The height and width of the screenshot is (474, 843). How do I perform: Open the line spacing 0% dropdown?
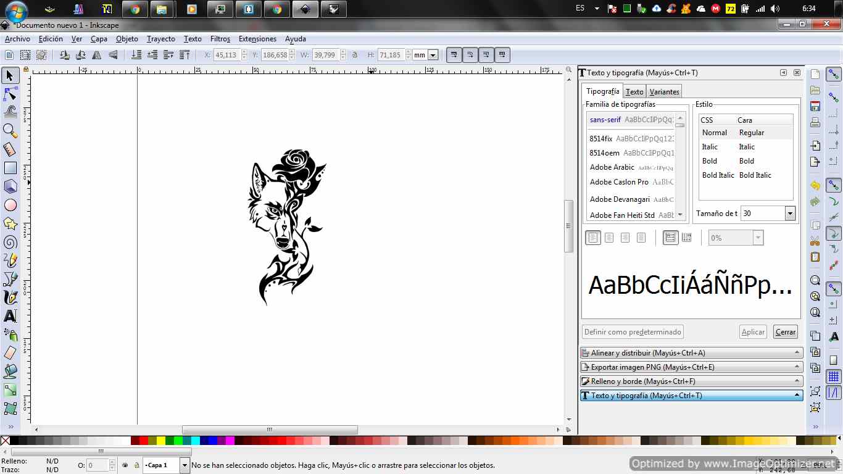pos(758,238)
